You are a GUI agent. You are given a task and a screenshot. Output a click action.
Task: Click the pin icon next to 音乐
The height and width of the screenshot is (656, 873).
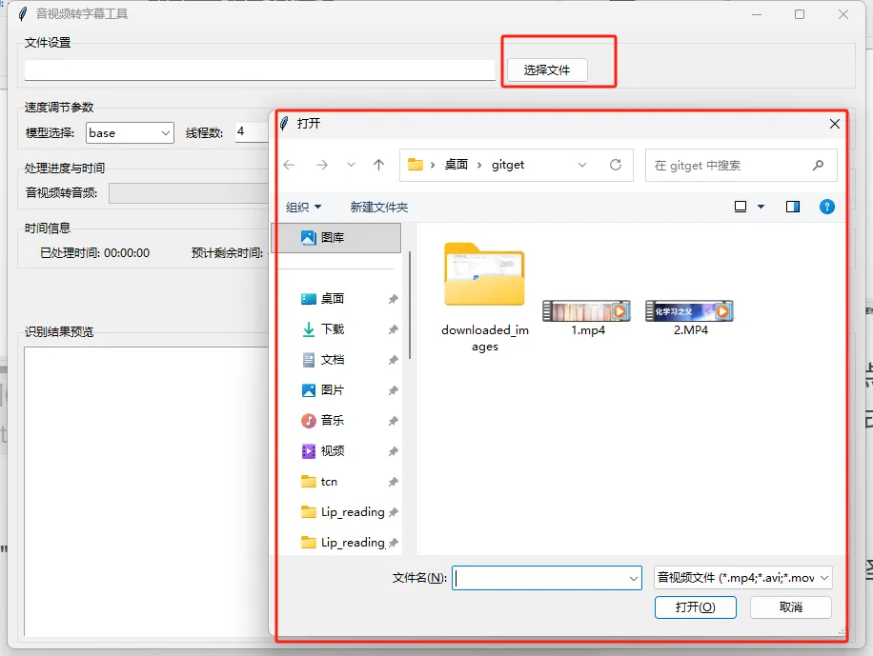point(393,421)
